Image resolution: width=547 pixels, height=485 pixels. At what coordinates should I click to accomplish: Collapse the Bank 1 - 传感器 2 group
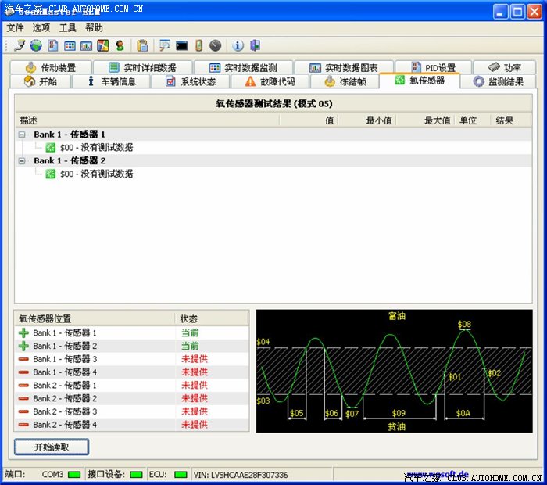(23, 161)
